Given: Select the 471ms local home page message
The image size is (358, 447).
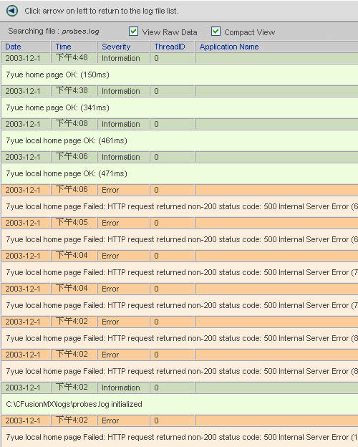Looking at the screenshot, I should pyautogui.click(x=67, y=173).
